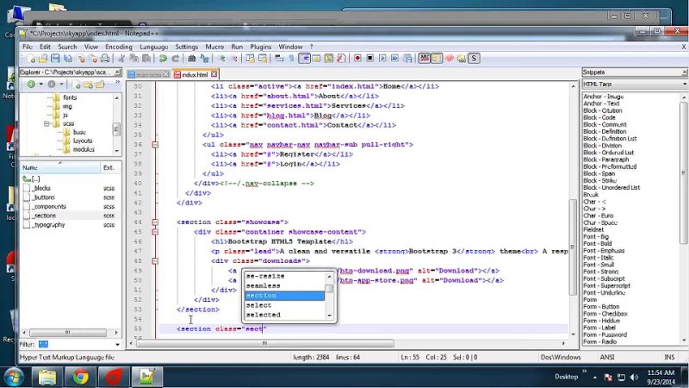Toggle Synchronize Vertical Scrolling button
689x388 pixels.
250,59
